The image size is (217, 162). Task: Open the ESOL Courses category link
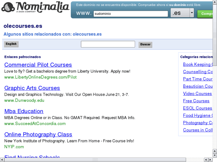coord(198,108)
